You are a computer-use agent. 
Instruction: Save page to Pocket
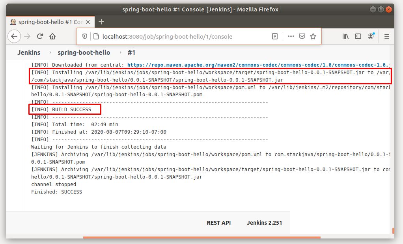coord(302,37)
